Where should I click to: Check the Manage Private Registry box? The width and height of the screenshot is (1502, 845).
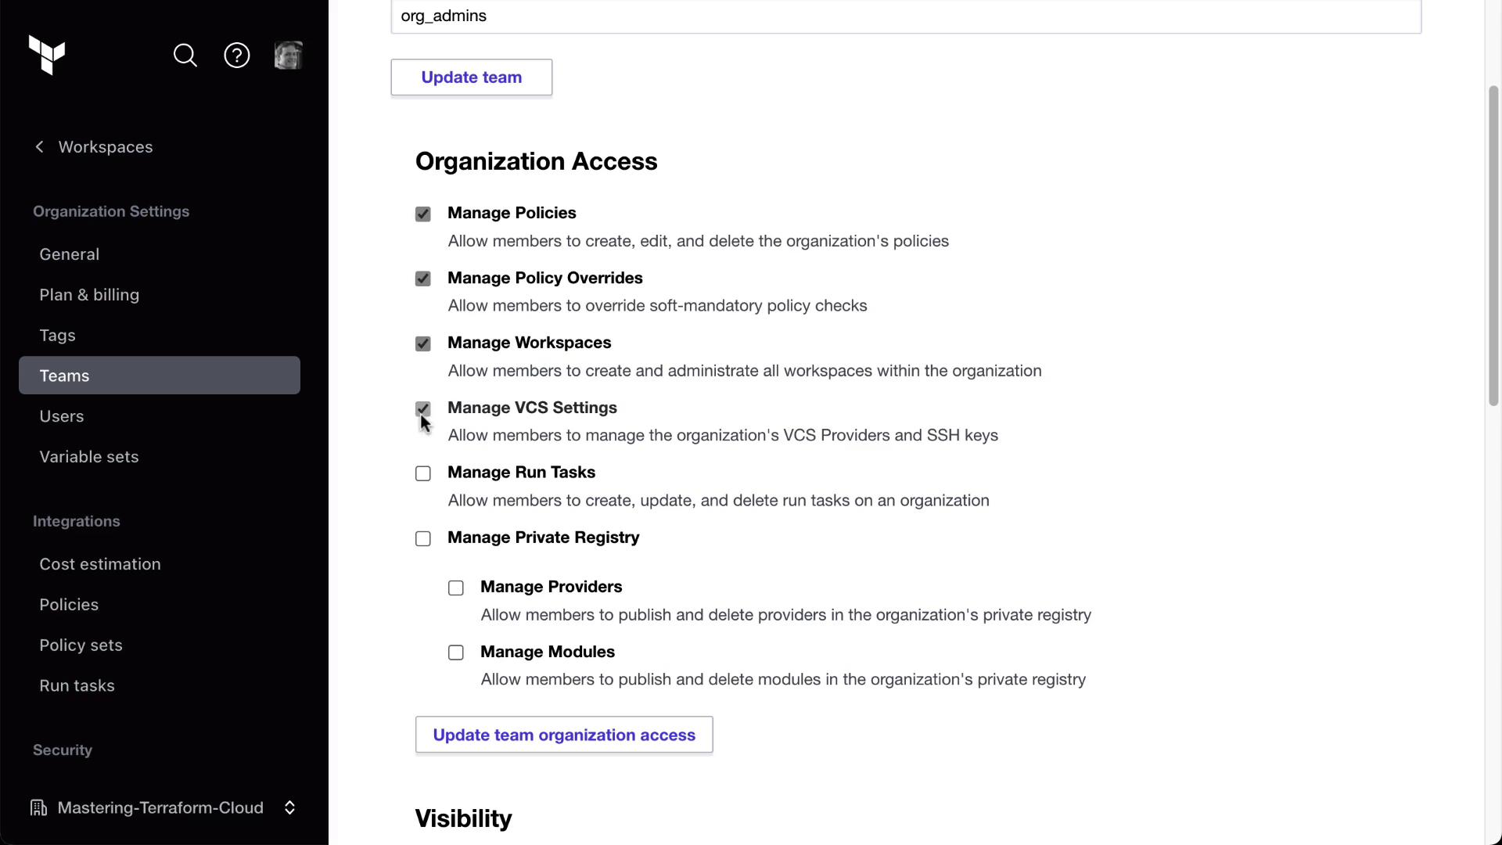click(x=423, y=539)
